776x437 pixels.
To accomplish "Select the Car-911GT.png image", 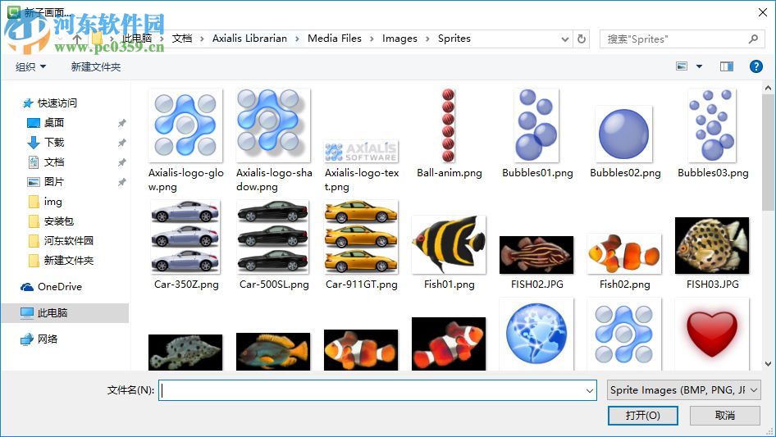I will 361,237.
